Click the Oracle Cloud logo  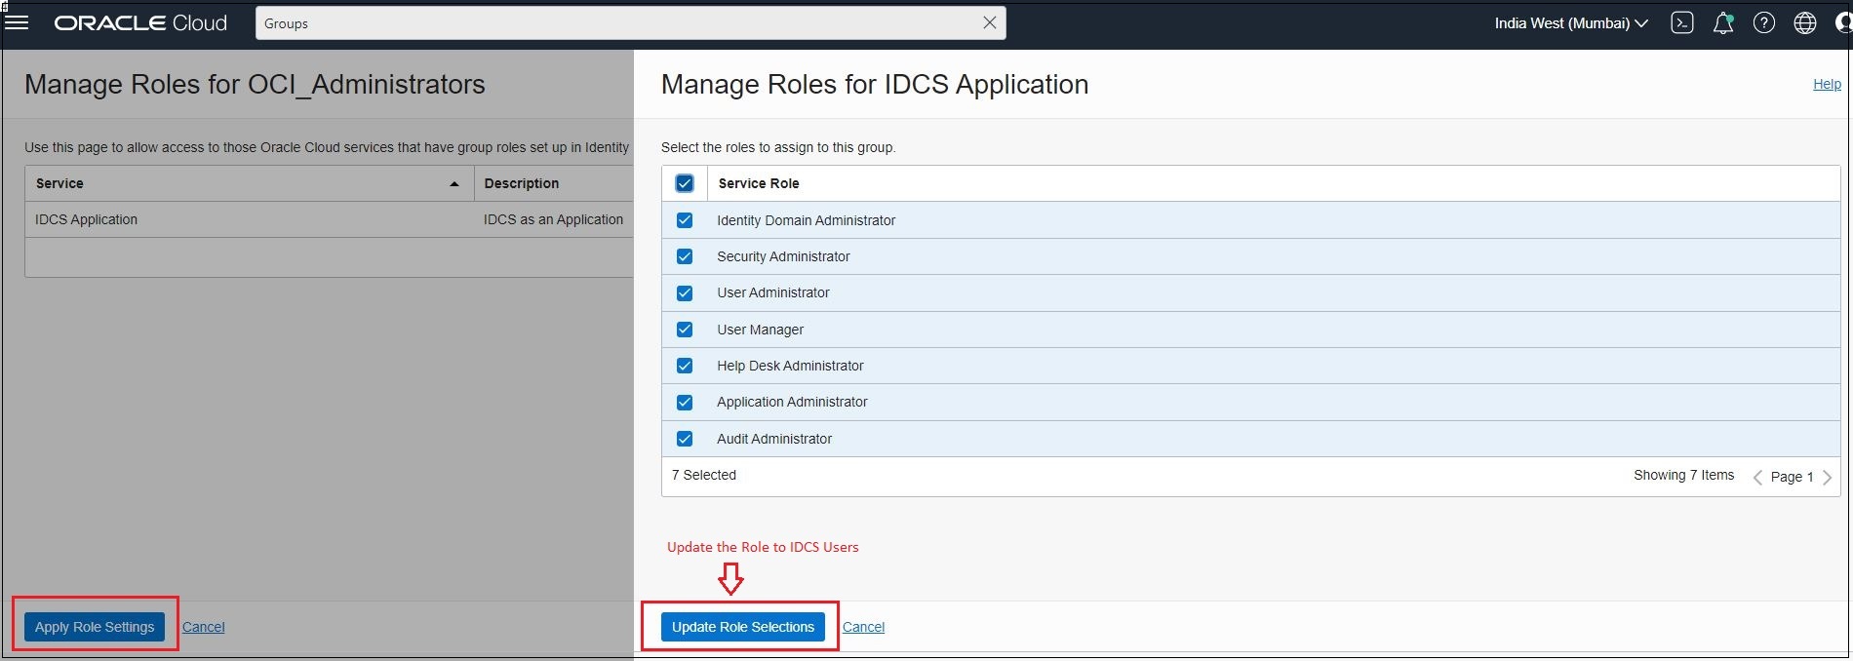140,22
